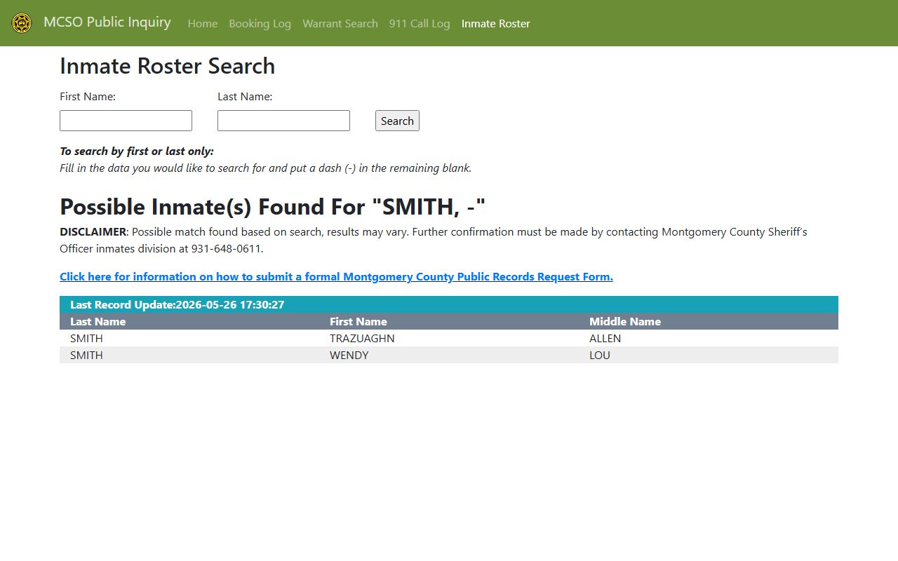Focus the First Name input field
Viewport: 898px width, 561px height.
point(126,121)
